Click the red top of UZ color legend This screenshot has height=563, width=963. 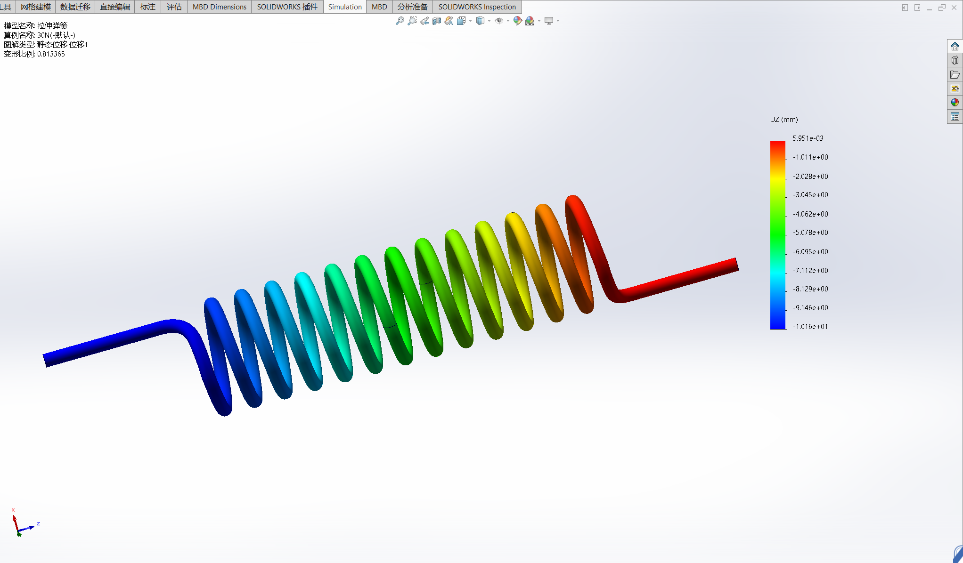coord(778,144)
